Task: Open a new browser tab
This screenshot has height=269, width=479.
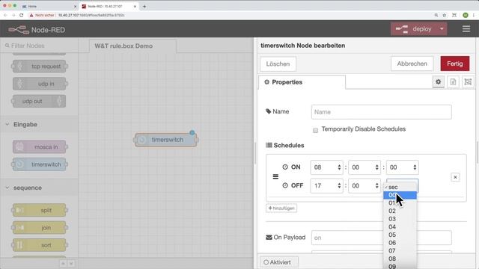Action: (x=144, y=7)
